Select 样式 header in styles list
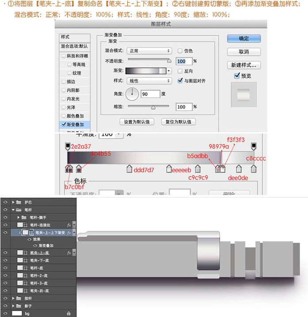Image resolution: width=308 pixels, height=317 pixels. pyautogui.click(x=75, y=37)
